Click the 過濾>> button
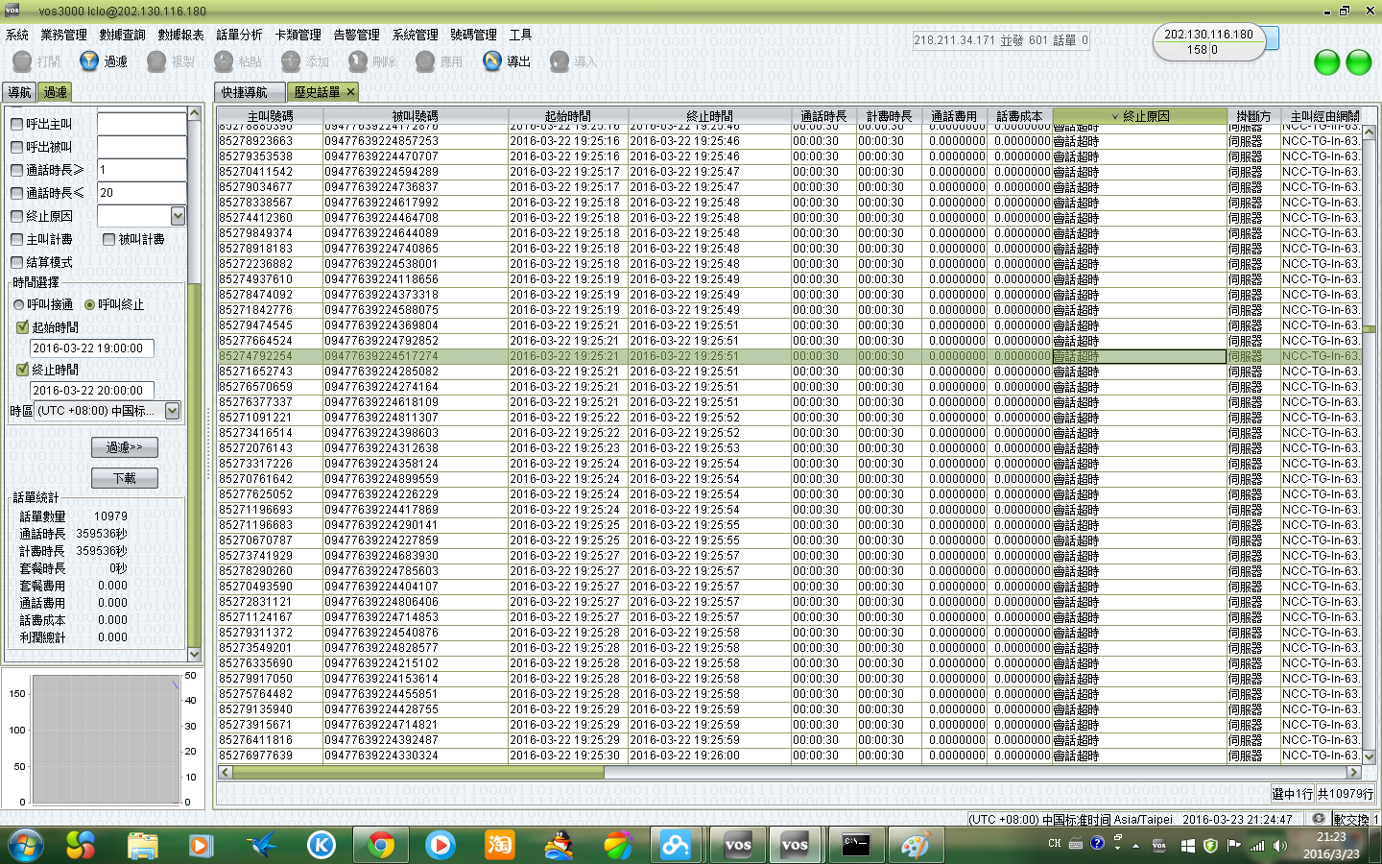The height and width of the screenshot is (864, 1382). [x=125, y=447]
